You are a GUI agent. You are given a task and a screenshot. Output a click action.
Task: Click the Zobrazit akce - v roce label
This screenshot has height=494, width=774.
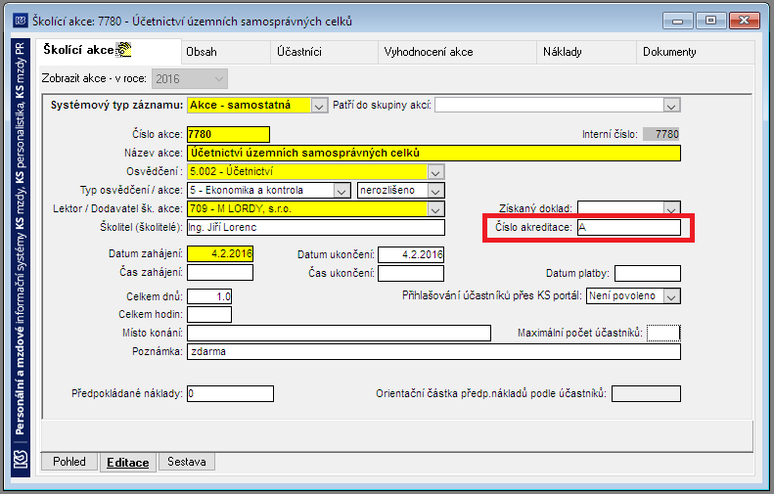tap(94, 78)
